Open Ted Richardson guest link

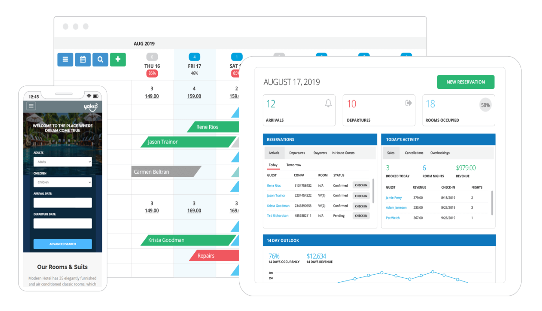pos(278,216)
